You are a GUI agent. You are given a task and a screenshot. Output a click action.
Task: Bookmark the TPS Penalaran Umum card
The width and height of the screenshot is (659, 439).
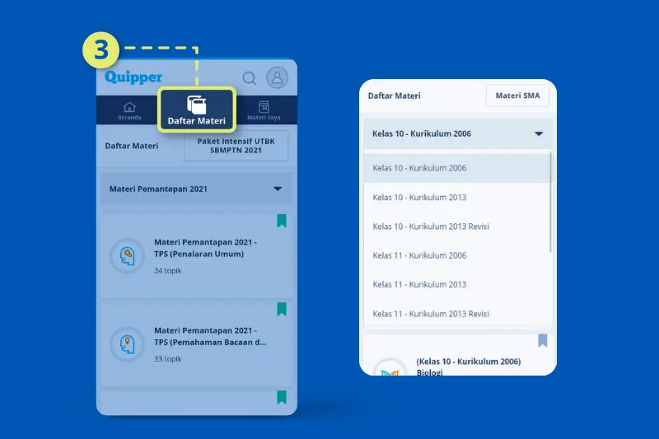(282, 221)
